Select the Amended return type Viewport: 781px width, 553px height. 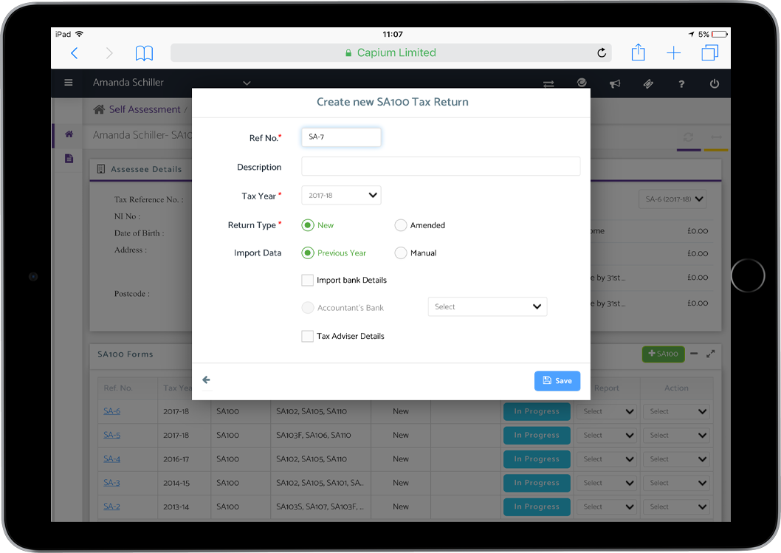click(401, 225)
